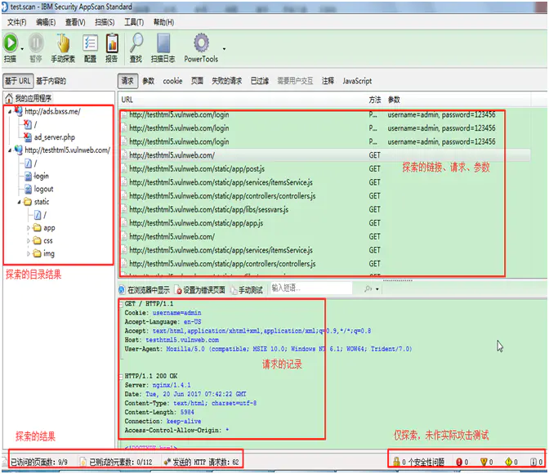This screenshot has width=549, height=474.
Task: Select the logout page in the tree
Action: (x=44, y=189)
